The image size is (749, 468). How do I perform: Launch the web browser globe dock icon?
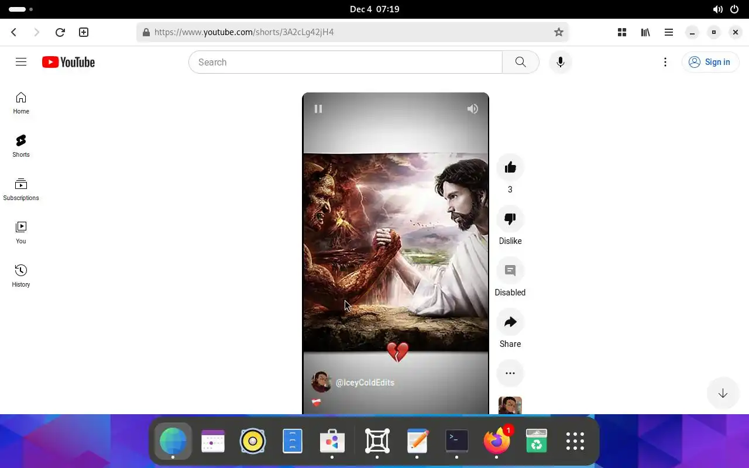[173, 441]
